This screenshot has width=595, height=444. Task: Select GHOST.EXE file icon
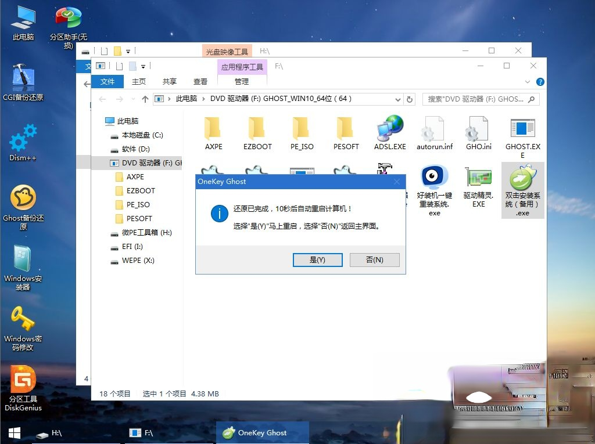tap(522, 138)
